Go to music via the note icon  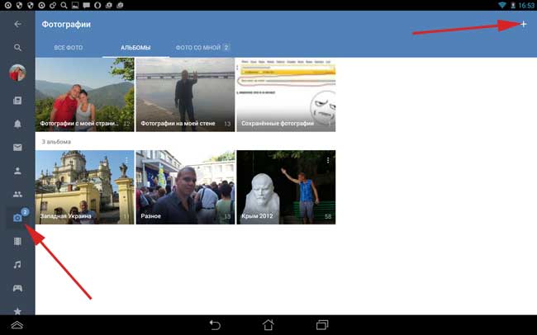point(17,265)
